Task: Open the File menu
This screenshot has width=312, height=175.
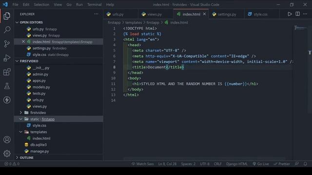Action: coord(15,4)
